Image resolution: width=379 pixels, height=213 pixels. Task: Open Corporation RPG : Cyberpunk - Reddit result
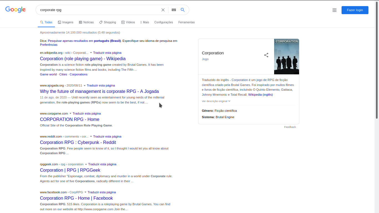[x=78, y=142]
